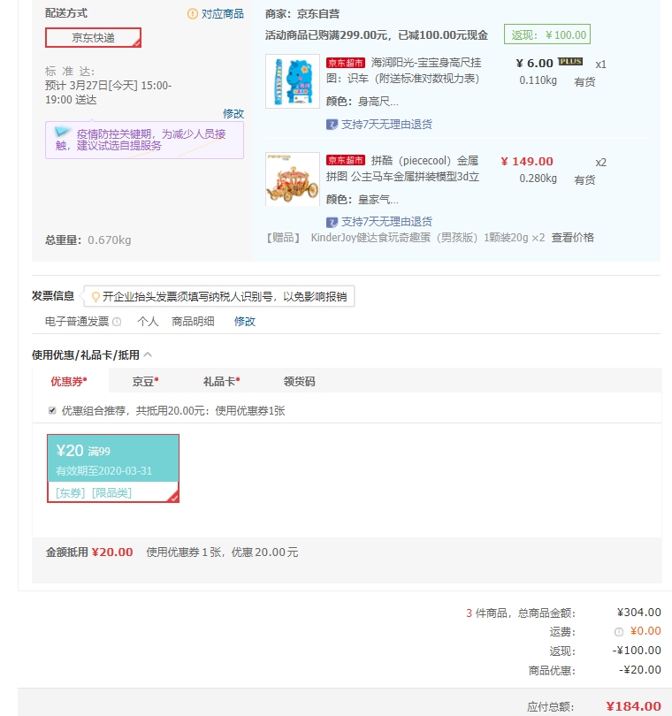Click the ¥304.00 total product amount
The image size is (672, 716).
[638, 613]
